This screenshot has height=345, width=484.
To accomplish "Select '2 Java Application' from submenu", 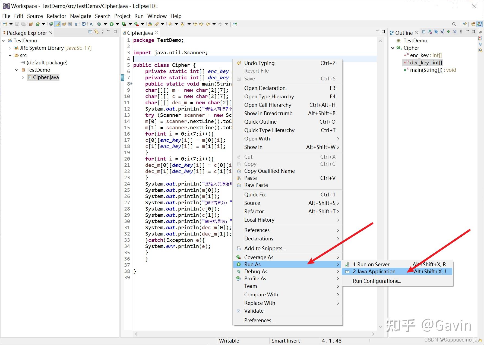I will (x=374, y=271).
